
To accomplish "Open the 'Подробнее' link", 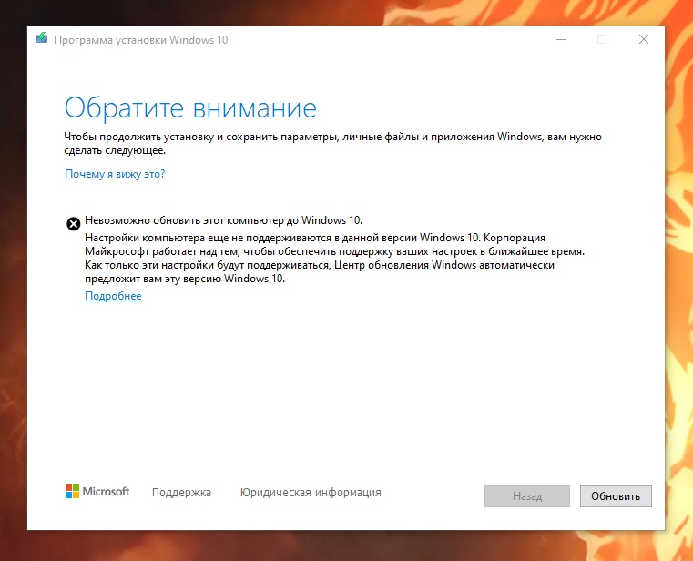I will (113, 296).
